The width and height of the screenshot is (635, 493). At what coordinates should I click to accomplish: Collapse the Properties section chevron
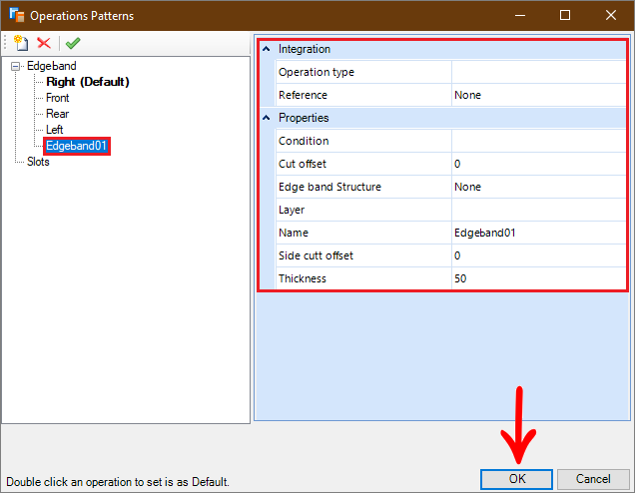click(266, 118)
